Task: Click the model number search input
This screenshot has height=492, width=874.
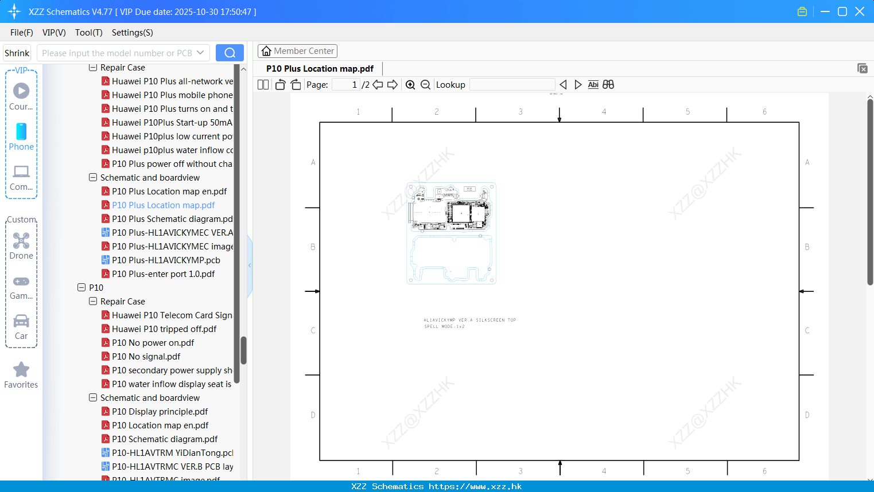Action: pyautogui.click(x=117, y=53)
